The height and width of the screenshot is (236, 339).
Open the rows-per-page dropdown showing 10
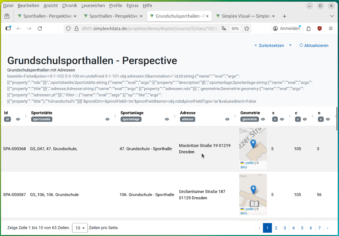(x=80, y=228)
